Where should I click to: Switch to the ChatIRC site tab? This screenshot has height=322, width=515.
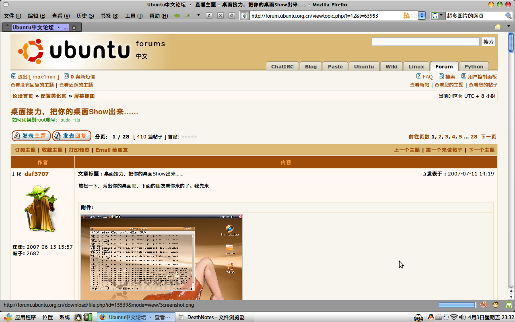tap(282, 66)
